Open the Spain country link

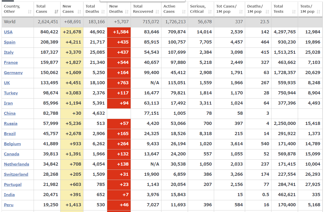coord(10,42)
